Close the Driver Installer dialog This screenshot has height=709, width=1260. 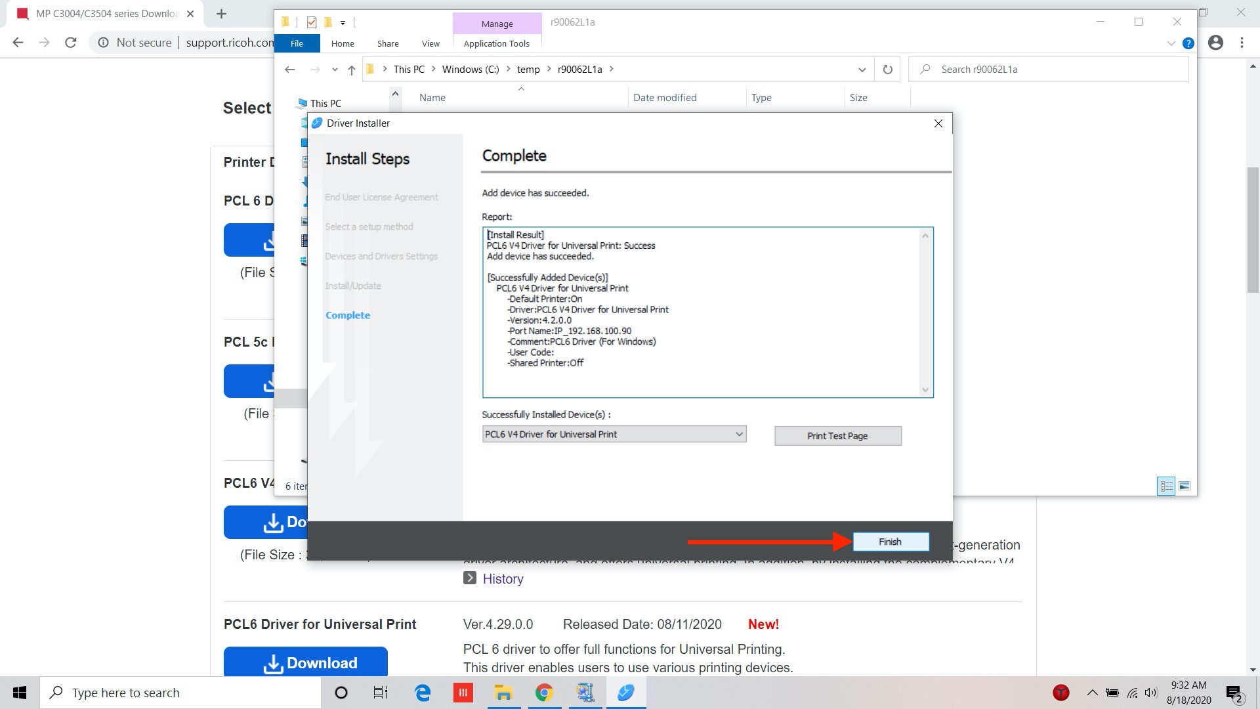click(x=938, y=123)
